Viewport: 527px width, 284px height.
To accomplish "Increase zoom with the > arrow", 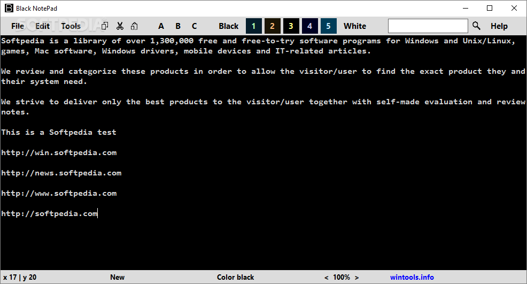I will click(x=356, y=278).
